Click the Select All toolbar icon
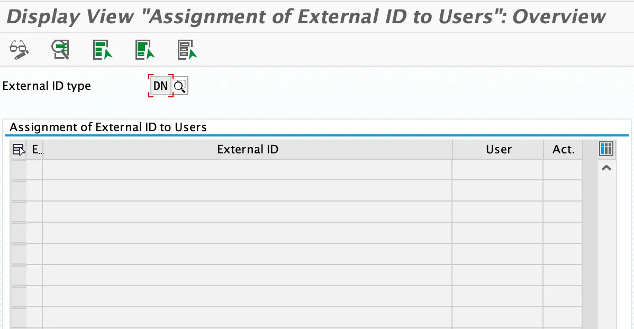Screen dimensions: 634x329 pos(103,50)
